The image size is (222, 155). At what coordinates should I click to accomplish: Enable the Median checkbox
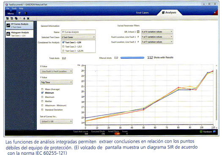tap(42, 101)
